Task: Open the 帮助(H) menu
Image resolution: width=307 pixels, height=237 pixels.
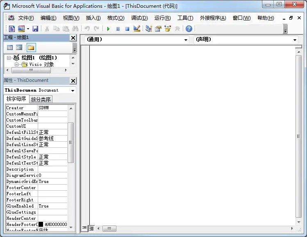Action: pyautogui.click(x=266, y=18)
